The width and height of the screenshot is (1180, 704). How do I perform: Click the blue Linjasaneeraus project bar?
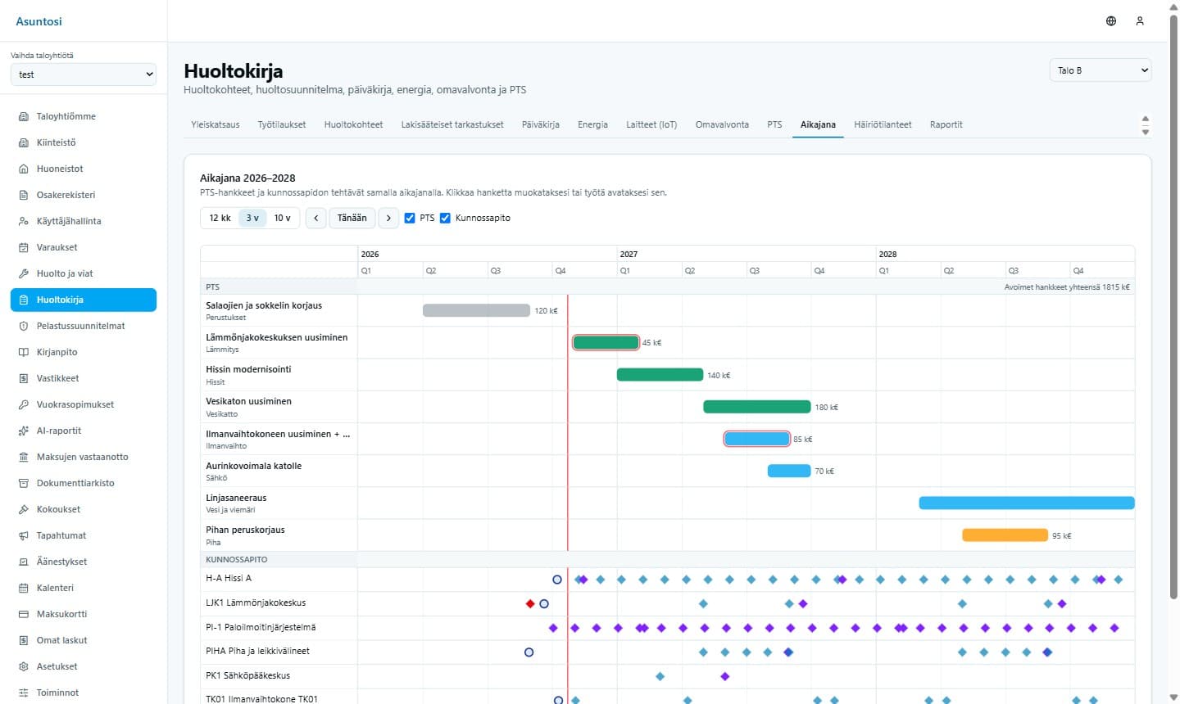coord(1027,503)
